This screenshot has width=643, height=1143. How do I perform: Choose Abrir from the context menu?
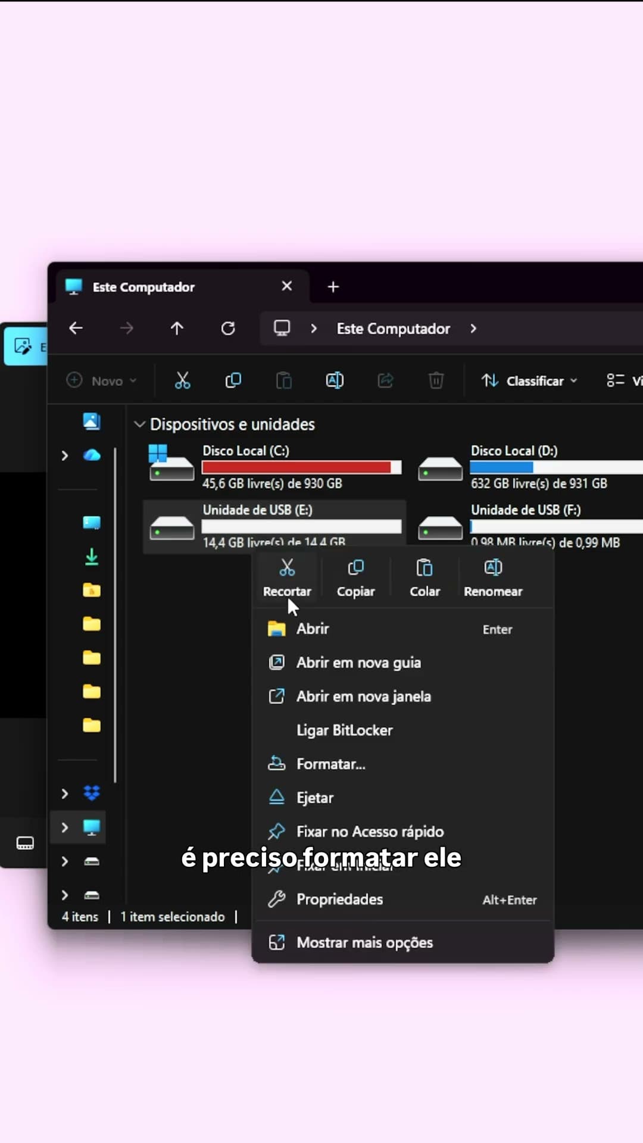pyautogui.click(x=403, y=629)
